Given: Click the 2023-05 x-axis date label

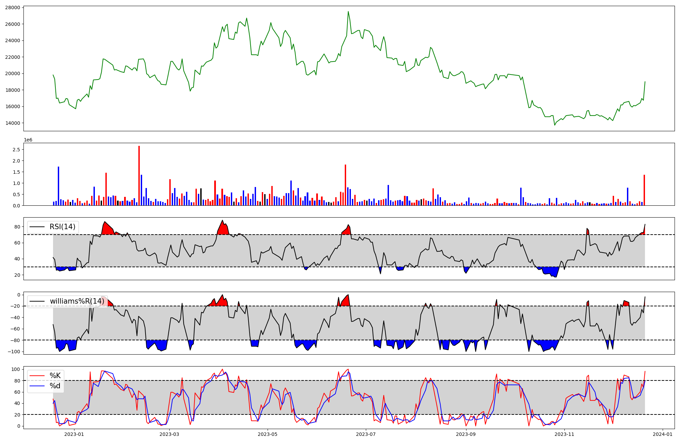Looking at the screenshot, I should coord(268,434).
